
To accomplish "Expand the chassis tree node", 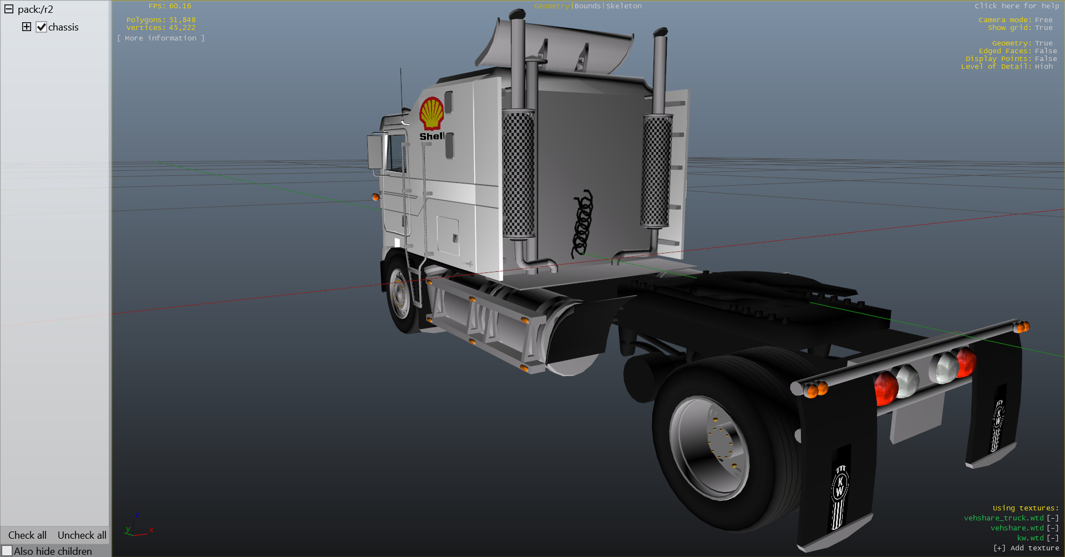I will click(x=27, y=27).
